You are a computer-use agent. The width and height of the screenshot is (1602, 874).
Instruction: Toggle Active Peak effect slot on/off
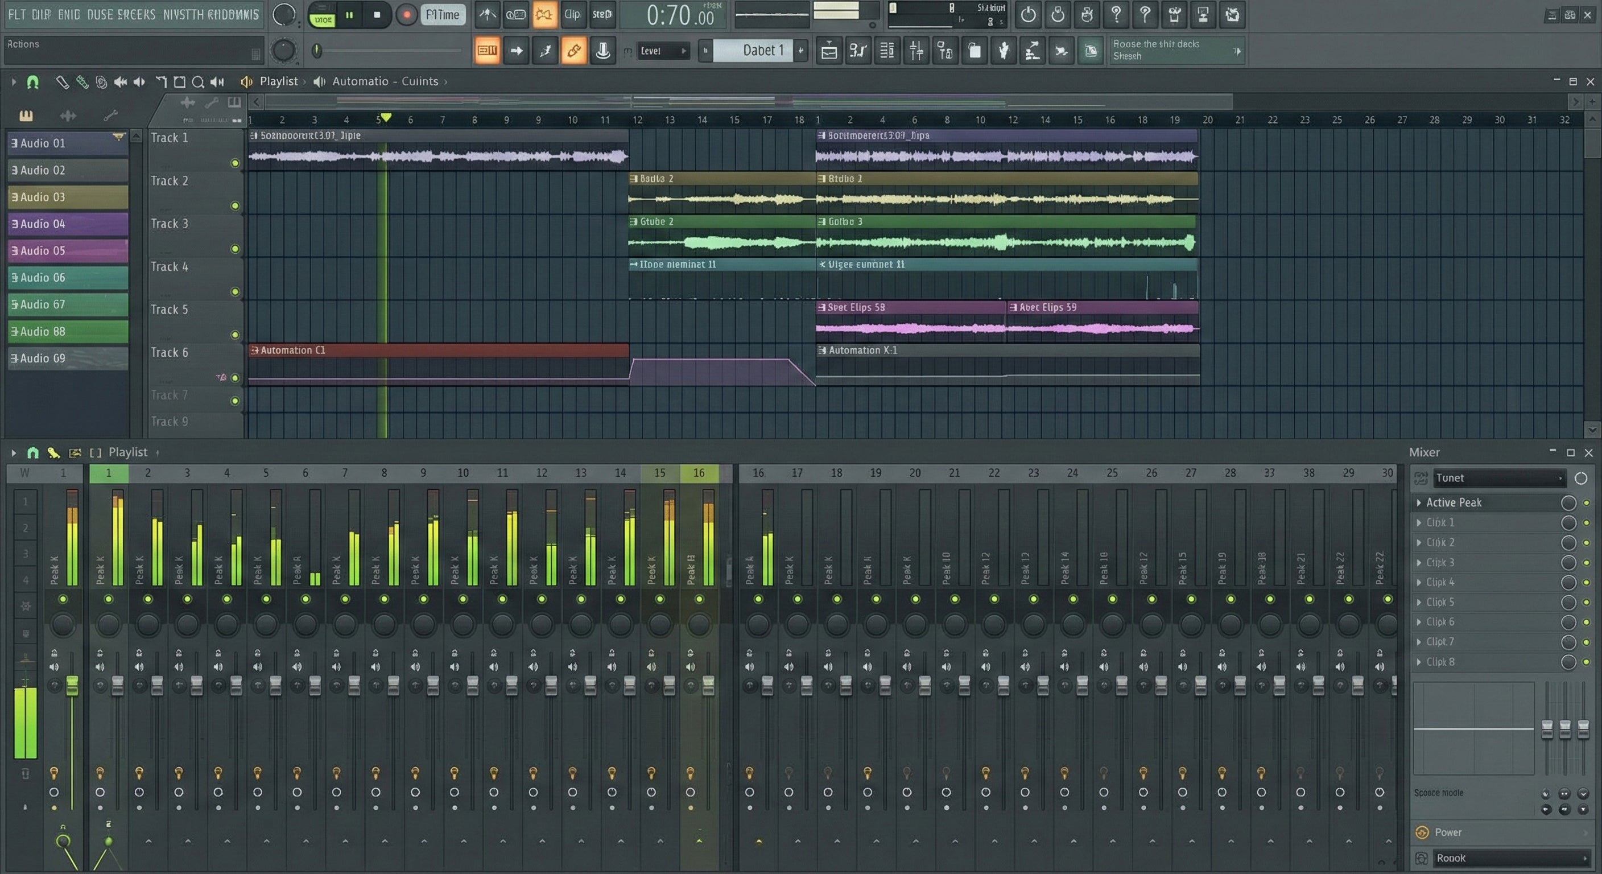tap(1586, 502)
